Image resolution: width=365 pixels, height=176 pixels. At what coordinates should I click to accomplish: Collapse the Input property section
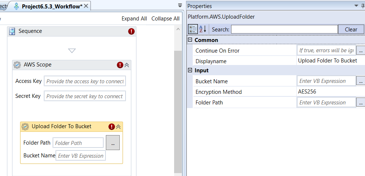click(x=190, y=70)
